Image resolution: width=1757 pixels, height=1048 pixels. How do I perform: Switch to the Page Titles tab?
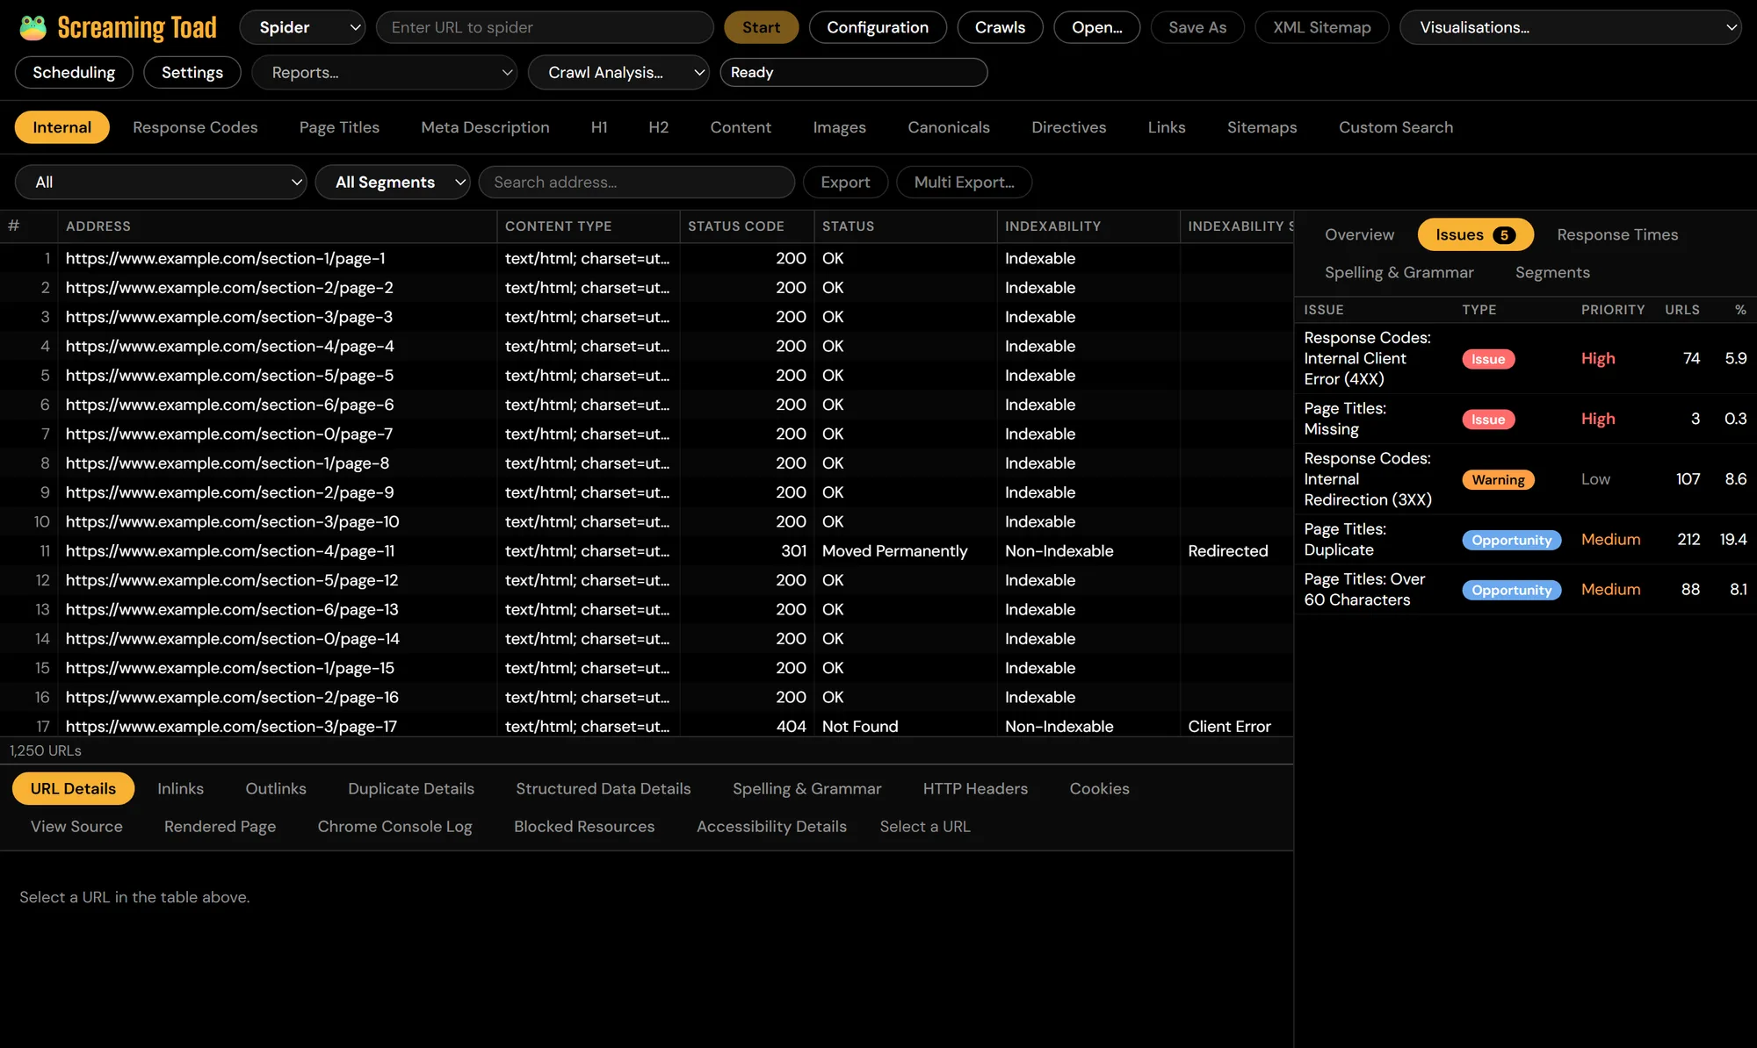[x=339, y=127]
